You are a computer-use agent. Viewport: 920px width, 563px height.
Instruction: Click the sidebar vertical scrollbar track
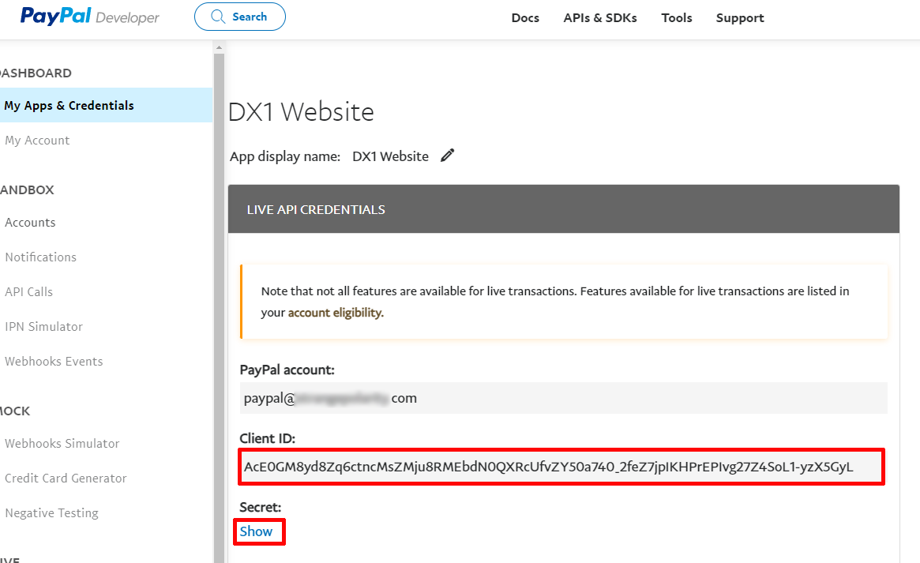(219, 308)
